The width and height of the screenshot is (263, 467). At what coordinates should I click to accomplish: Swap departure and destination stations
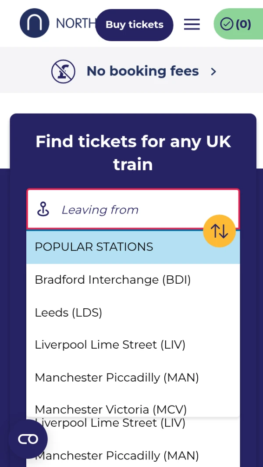(219, 231)
